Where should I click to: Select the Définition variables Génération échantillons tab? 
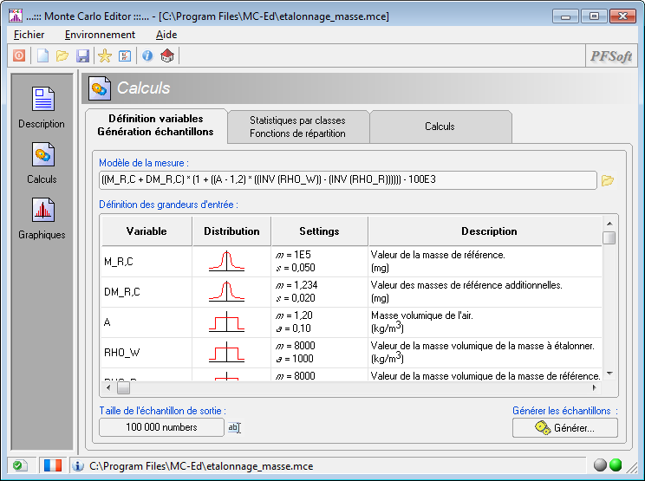click(156, 126)
